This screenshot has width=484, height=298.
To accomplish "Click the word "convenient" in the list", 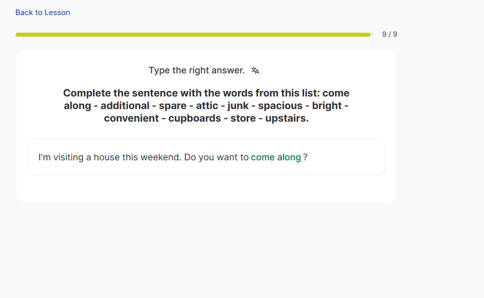I will (132, 118).
